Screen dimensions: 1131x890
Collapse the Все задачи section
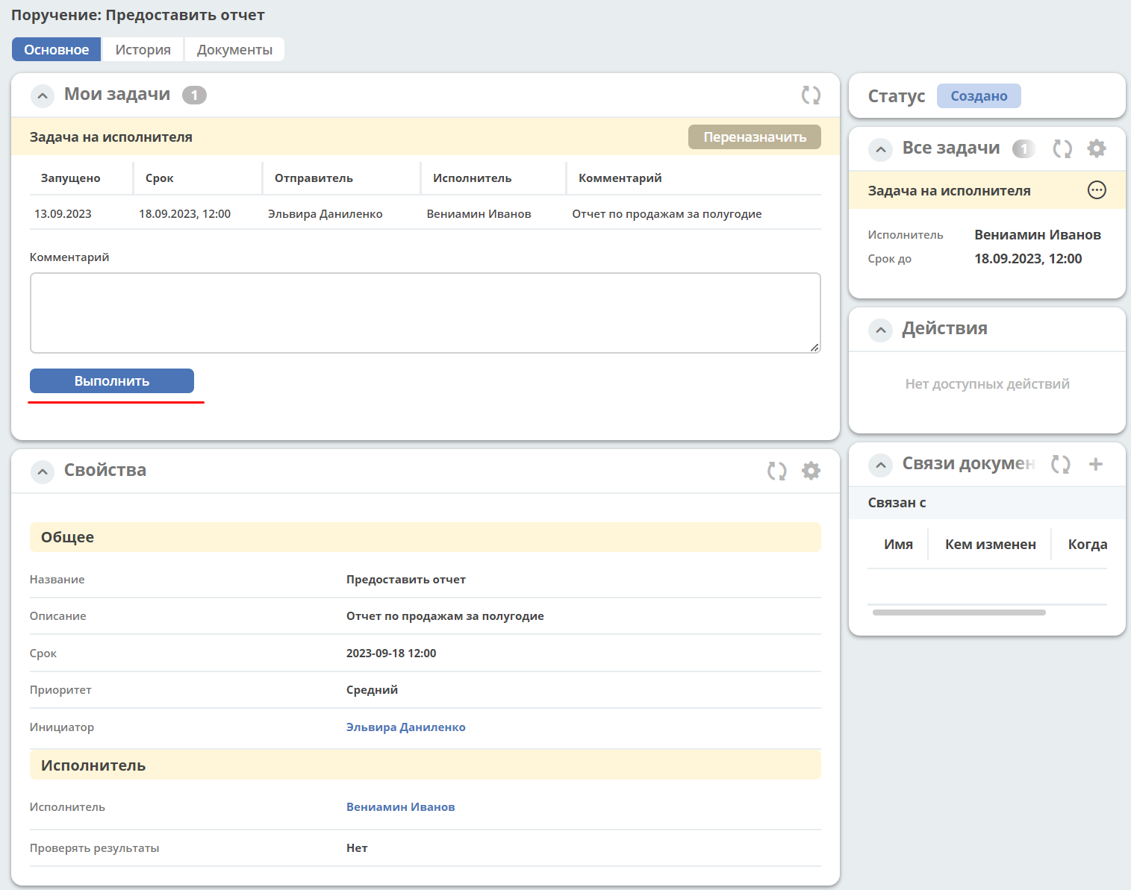(881, 150)
